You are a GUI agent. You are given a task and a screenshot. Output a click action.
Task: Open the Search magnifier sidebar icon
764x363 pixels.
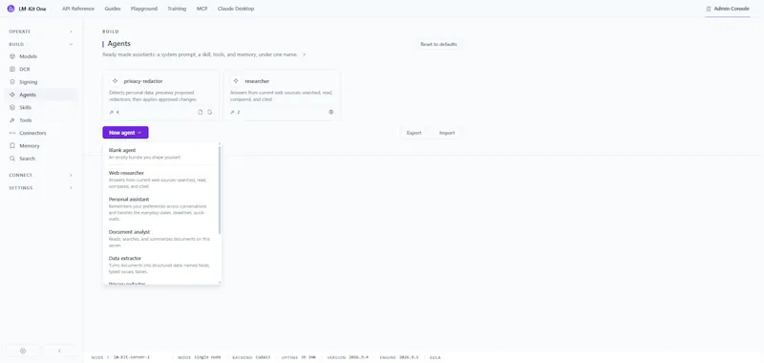(x=12, y=159)
